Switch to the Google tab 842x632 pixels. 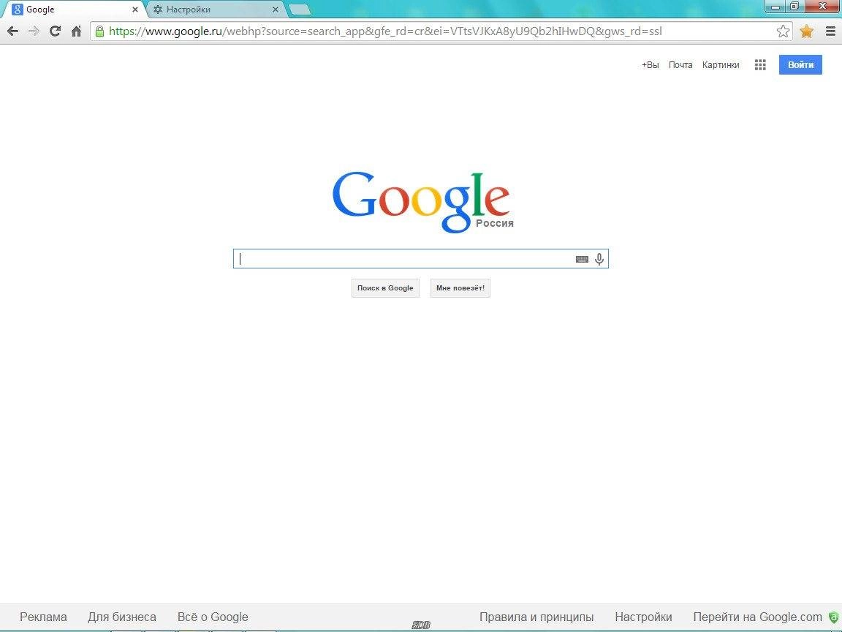point(72,9)
